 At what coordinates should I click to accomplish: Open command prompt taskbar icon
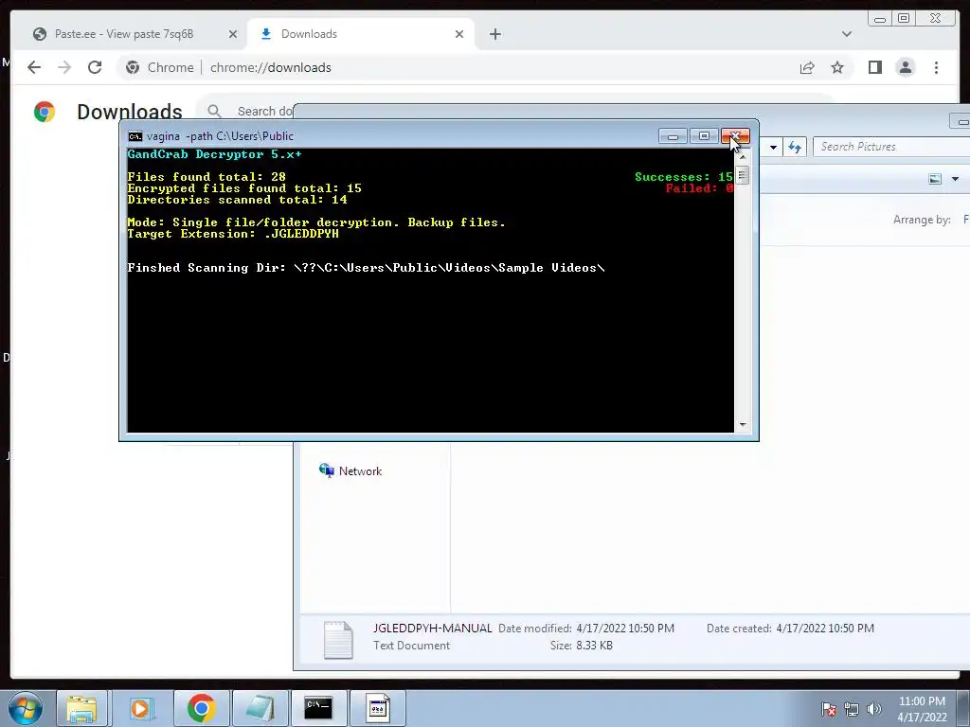point(318,708)
